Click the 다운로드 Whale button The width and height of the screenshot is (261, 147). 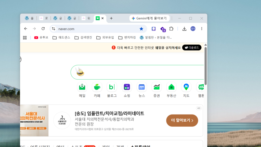(x=192, y=47)
